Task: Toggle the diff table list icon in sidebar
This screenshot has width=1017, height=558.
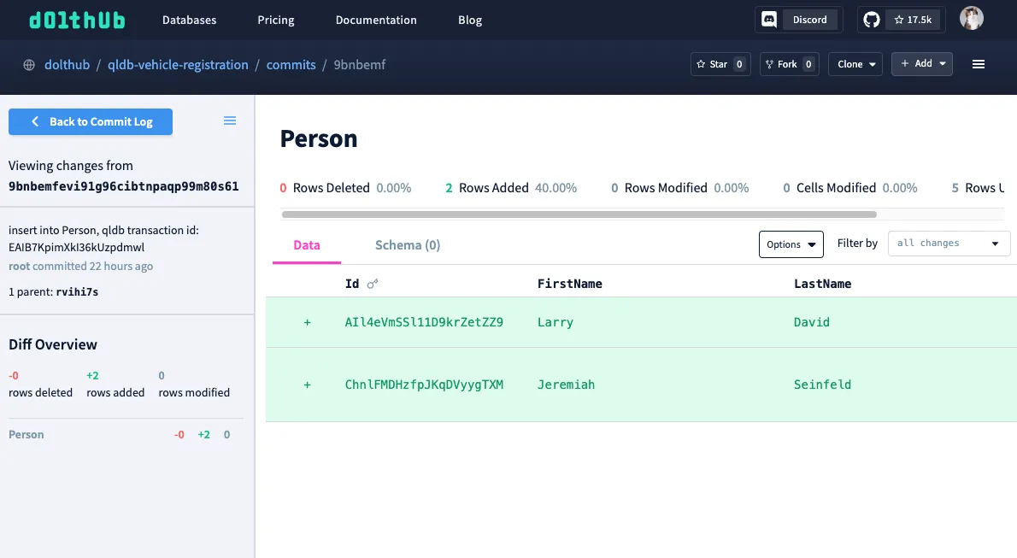Action: coord(230,121)
